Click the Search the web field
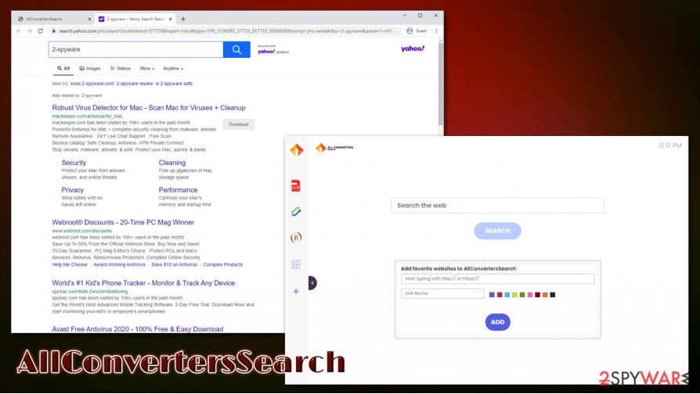Image resolution: width=700 pixels, height=394 pixels. (x=497, y=206)
